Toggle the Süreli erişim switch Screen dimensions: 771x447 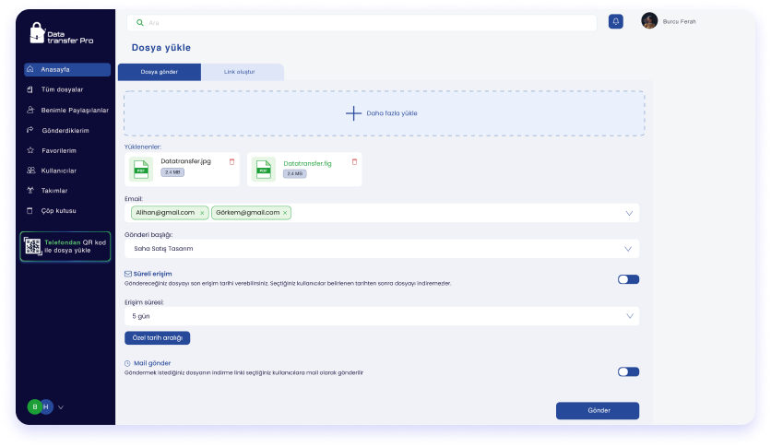pos(628,279)
